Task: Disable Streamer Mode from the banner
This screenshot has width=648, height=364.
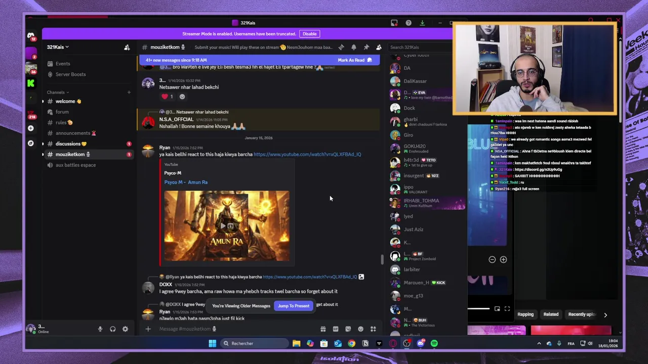Action: pos(309,34)
